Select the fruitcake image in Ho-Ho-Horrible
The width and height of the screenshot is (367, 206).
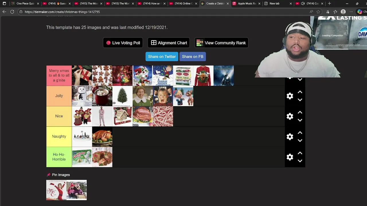pyautogui.click(x=102, y=157)
